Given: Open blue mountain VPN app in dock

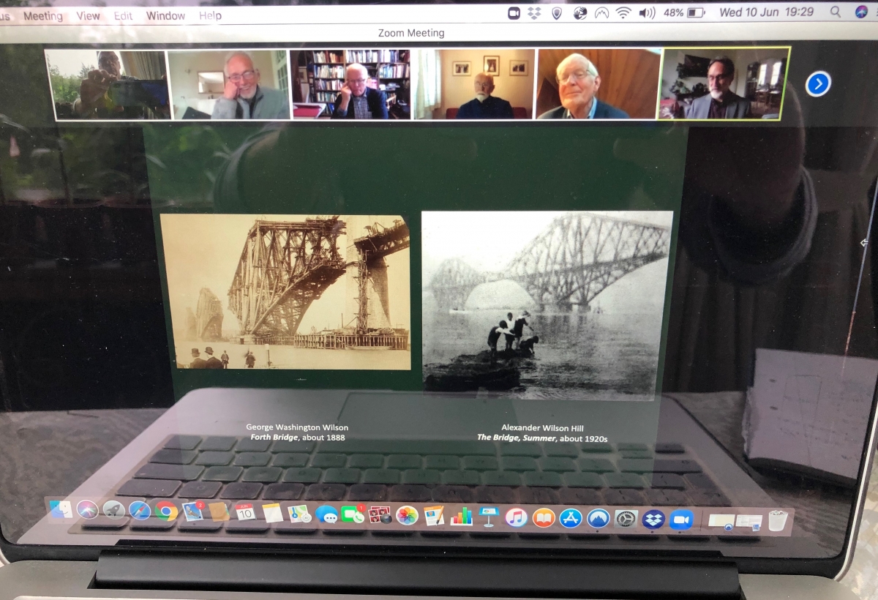Looking at the screenshot, I should [598, 519].
